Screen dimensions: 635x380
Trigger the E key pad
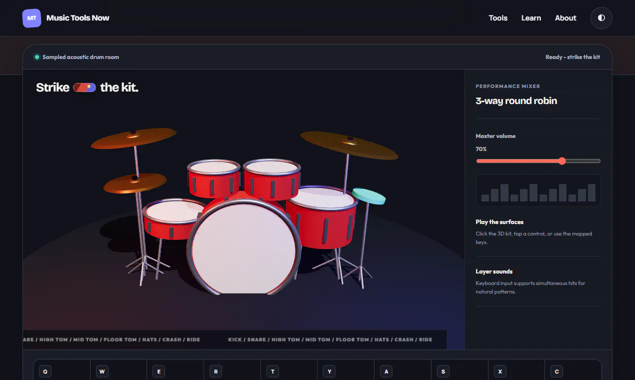175,370
